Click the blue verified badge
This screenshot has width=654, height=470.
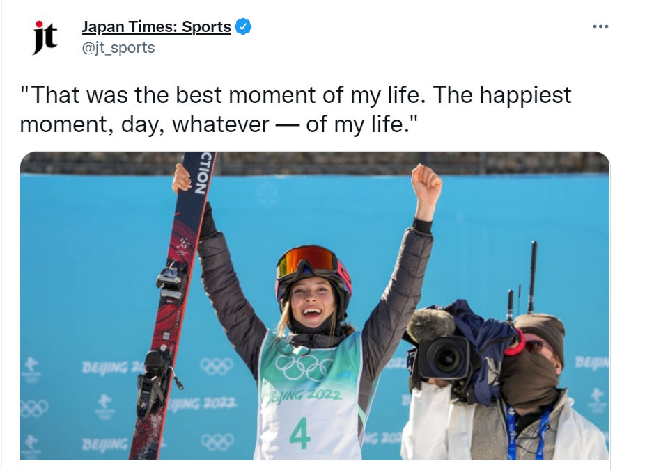(x=243, y=27)
